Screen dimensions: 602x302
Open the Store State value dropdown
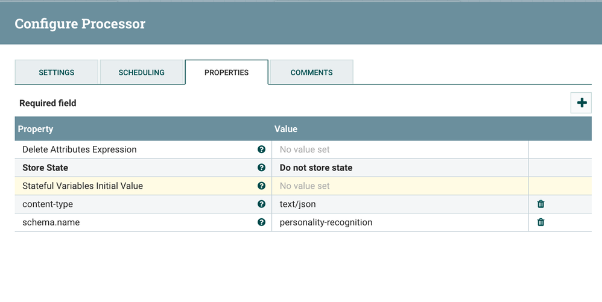point(399,168)
